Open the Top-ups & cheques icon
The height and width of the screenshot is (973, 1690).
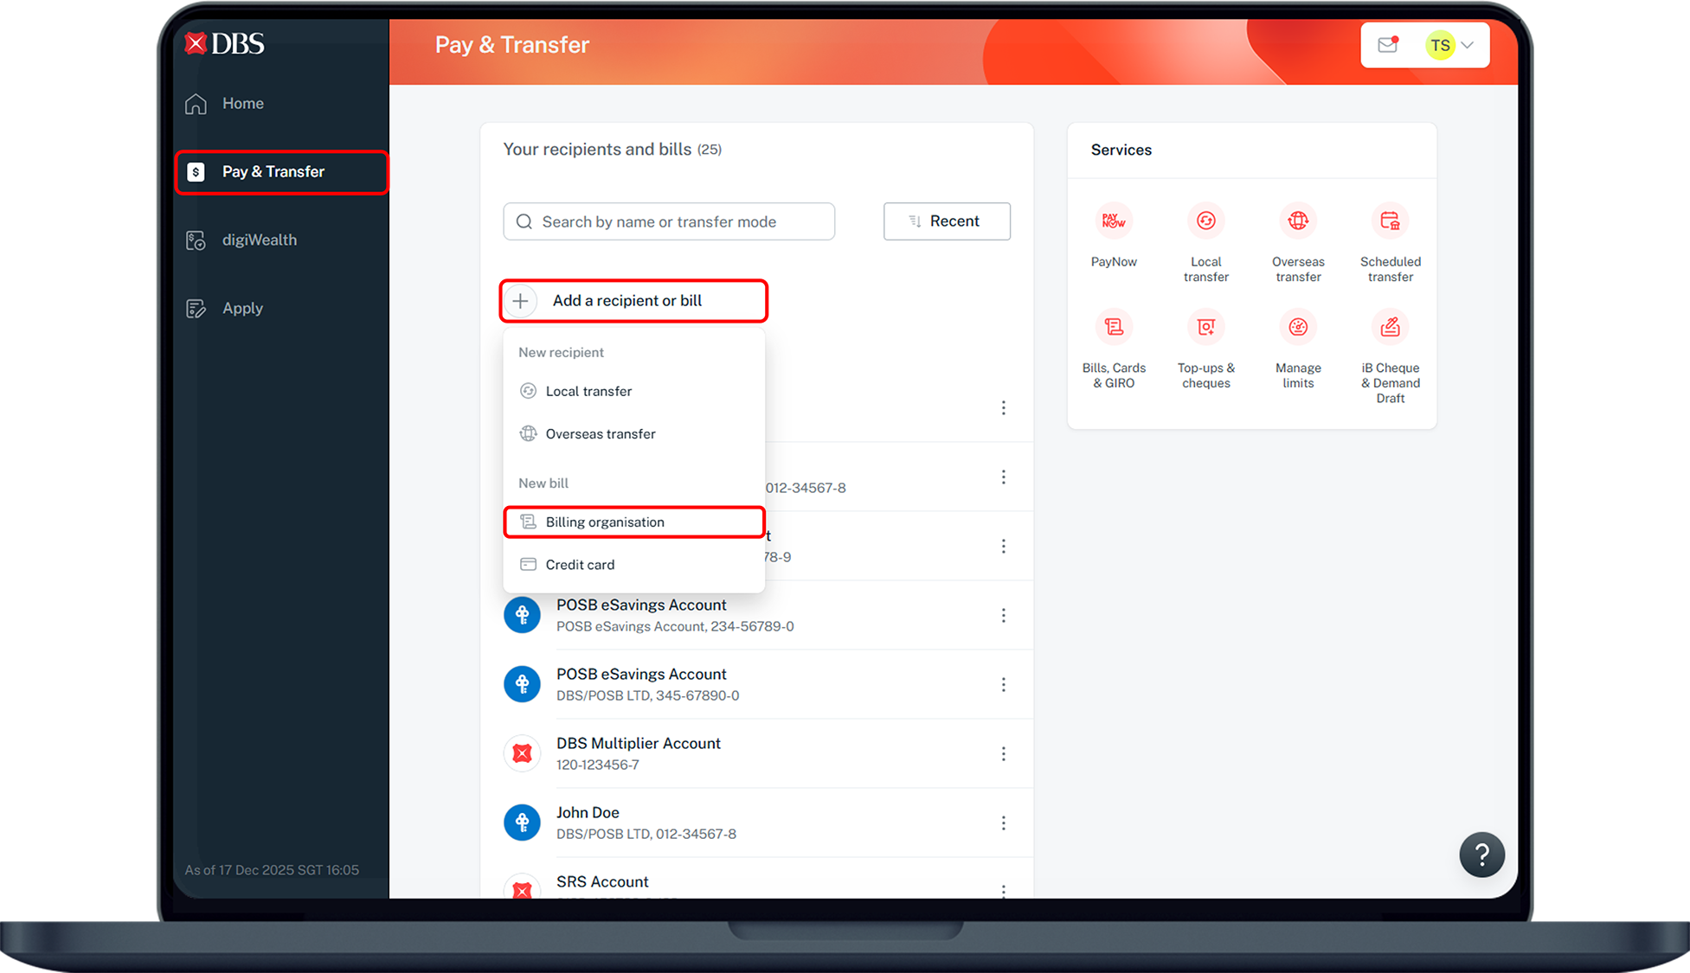[x=1205, y=328]
